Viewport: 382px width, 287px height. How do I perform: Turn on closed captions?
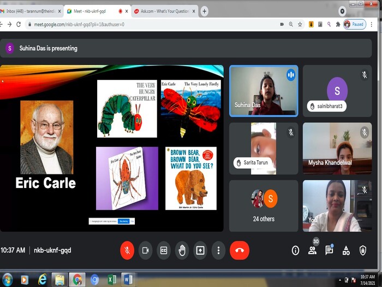point(164,250)
